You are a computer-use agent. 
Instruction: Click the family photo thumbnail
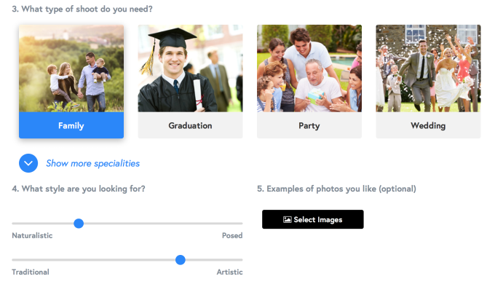(71, 68)
